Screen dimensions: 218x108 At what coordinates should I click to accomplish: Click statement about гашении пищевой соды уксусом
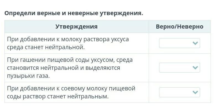(70, 68)
